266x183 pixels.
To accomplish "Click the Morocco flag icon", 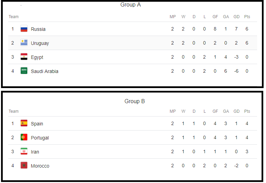I will tap(24, 166).
